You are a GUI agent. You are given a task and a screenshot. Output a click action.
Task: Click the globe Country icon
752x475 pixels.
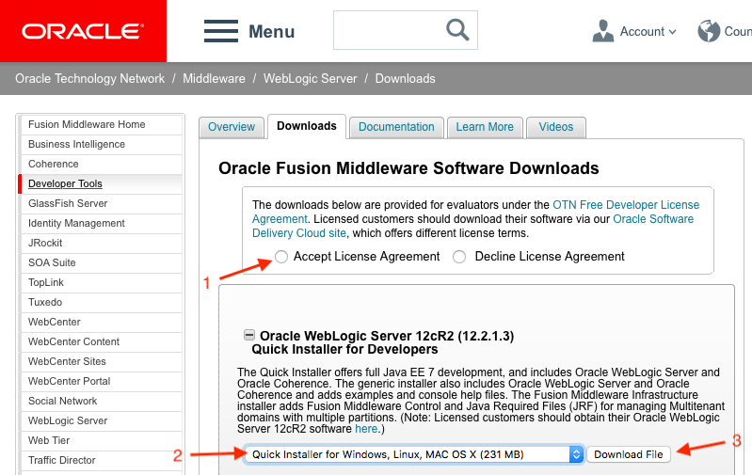coord(709,31)
